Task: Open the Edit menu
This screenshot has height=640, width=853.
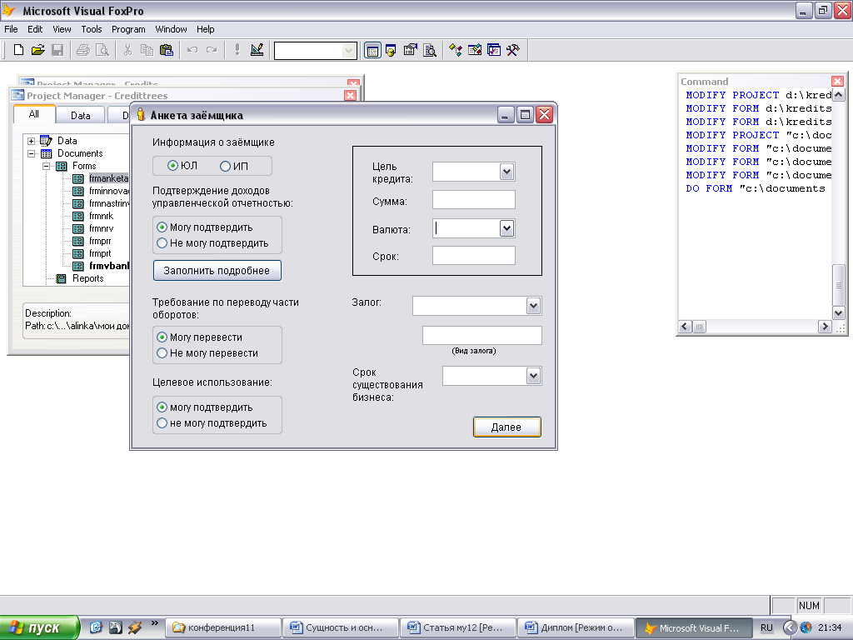Action: [35, 29]
